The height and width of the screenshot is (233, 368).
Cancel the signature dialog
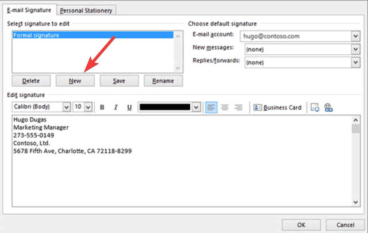point(345,225)
